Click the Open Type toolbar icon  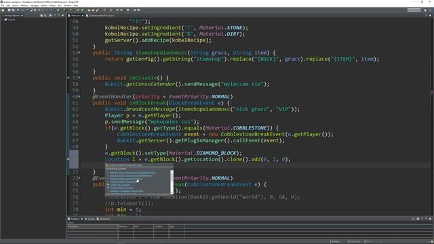89,10
